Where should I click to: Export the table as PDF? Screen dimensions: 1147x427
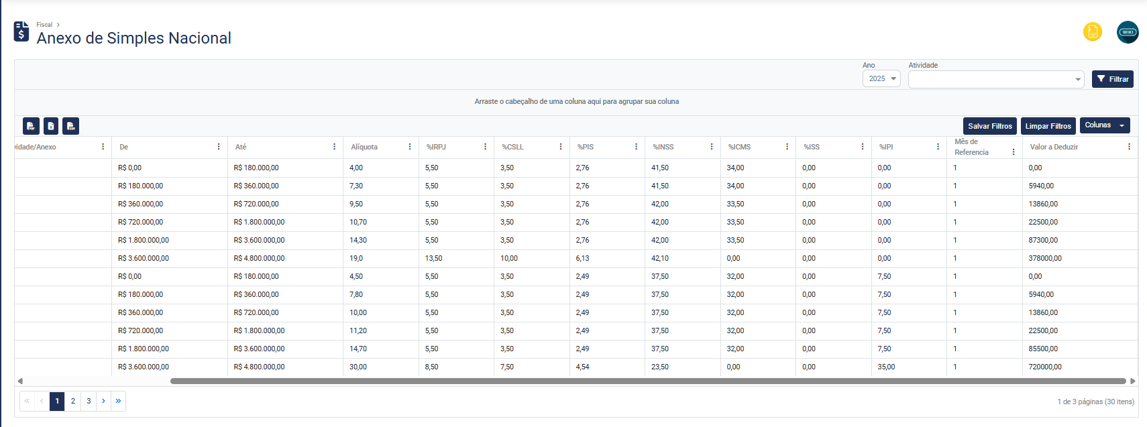(31, 126)
